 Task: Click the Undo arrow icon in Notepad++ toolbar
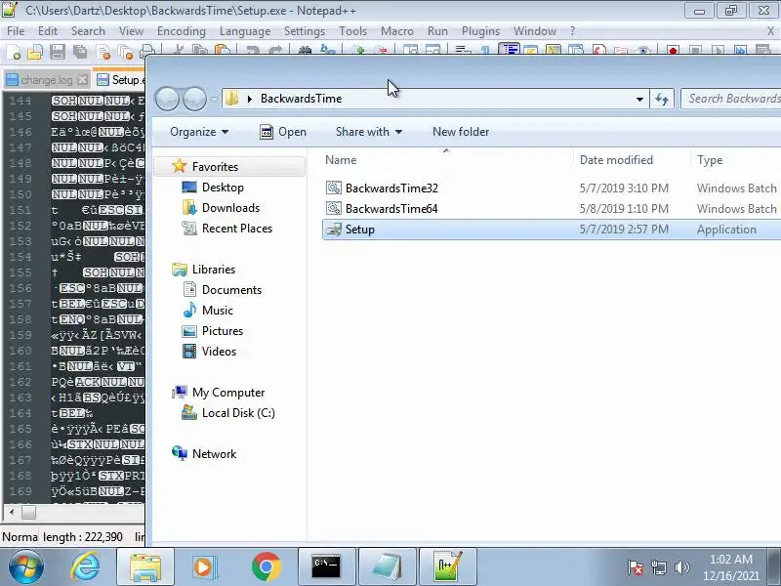coord(253,50)
